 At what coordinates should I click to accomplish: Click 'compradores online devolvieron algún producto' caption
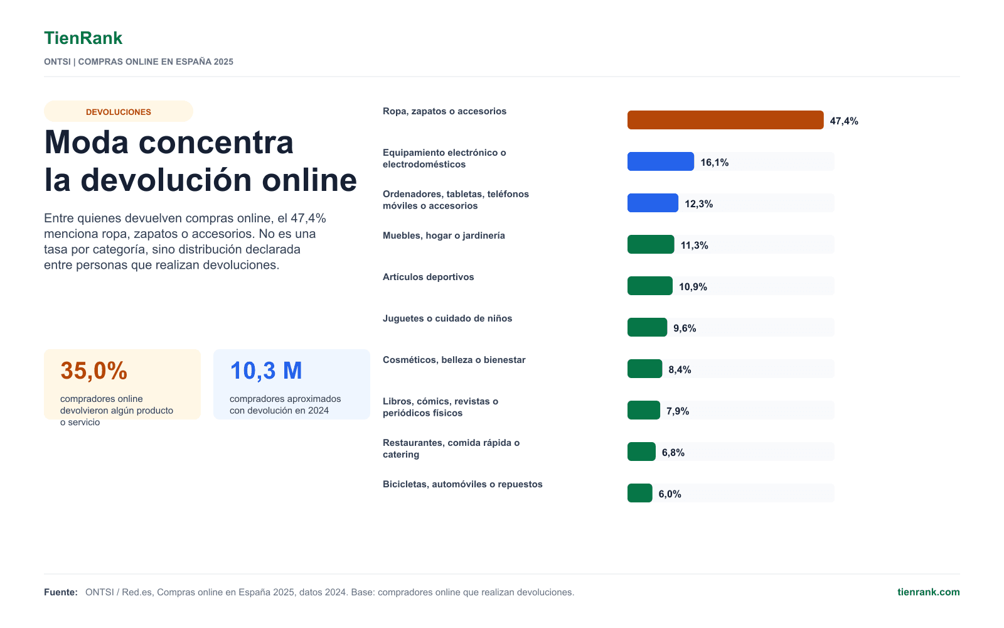tap(117, 410)
